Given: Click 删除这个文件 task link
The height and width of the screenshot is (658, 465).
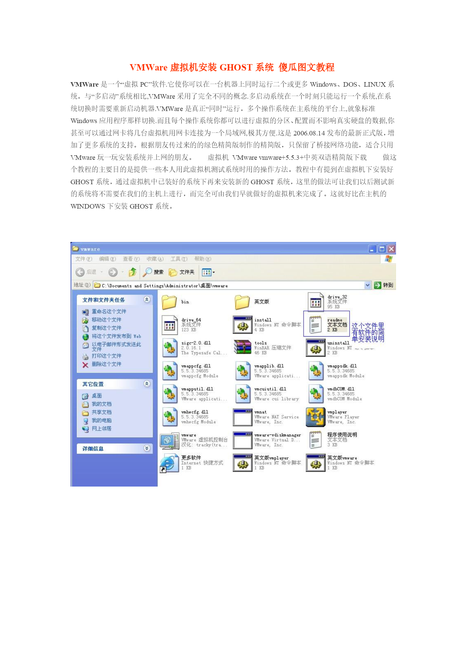Looking at the screenshot, I should [107, 364].
